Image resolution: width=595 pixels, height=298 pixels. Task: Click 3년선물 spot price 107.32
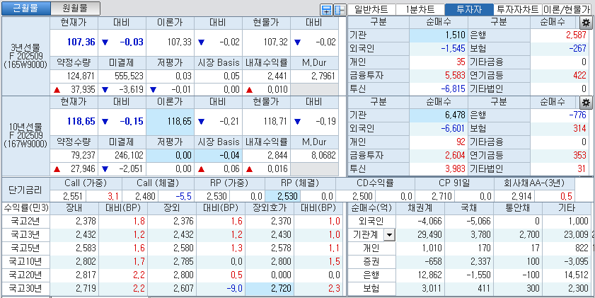click(275, 42)
